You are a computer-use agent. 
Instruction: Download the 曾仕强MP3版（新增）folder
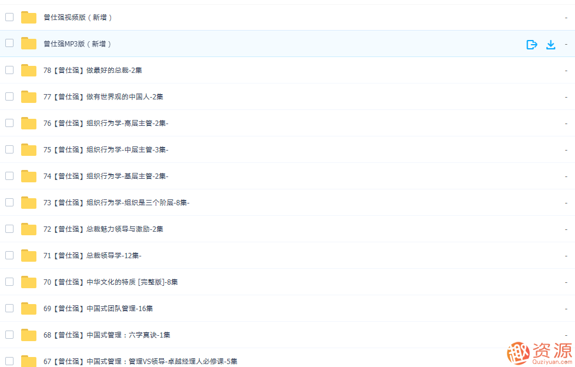click(551, 44)
